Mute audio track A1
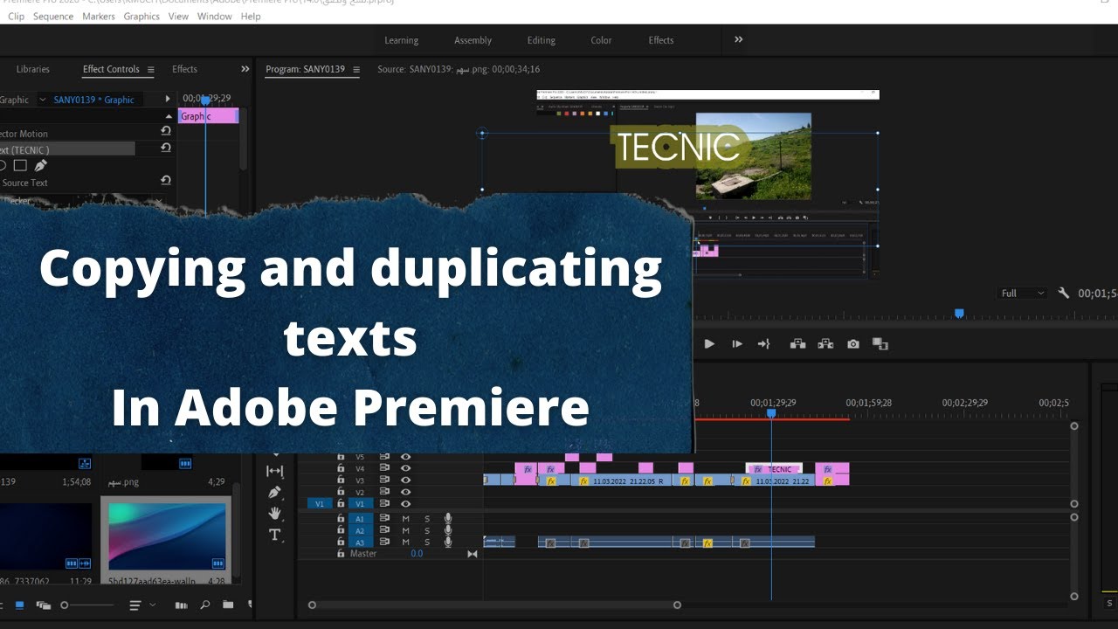Viewport: 1118px width, 629px height. (x=405, y=519)
